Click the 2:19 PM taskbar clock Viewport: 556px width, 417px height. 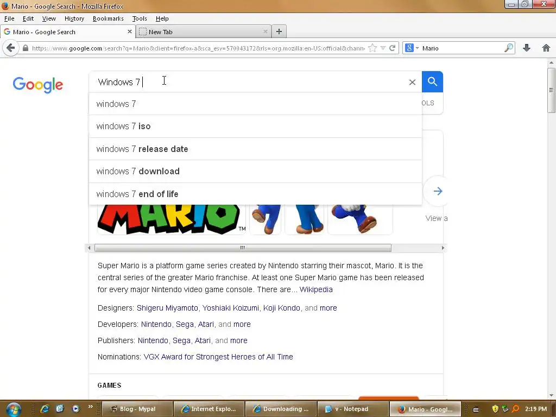[536, 409]
